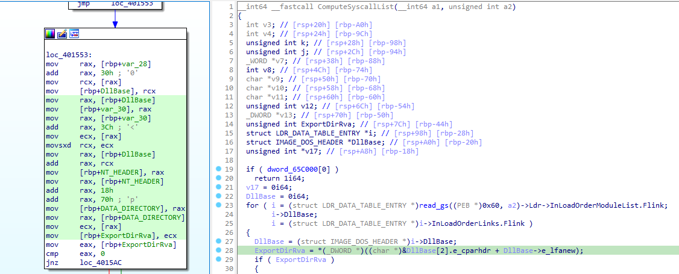Open node color picker in graph node header
The image size is (679, 274).
pyautogui.click(x=50, y=34)
